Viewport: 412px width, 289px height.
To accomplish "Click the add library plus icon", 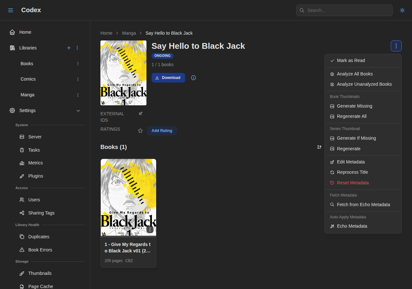I will pos(69,48).
